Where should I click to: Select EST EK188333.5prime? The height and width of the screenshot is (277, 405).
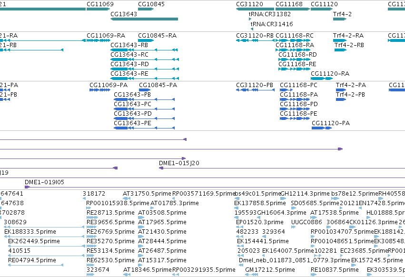[x=44, y=237]
